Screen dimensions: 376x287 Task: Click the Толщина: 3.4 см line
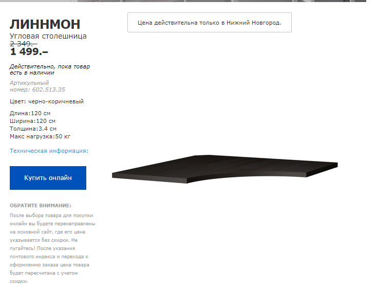tap(33, 129)
